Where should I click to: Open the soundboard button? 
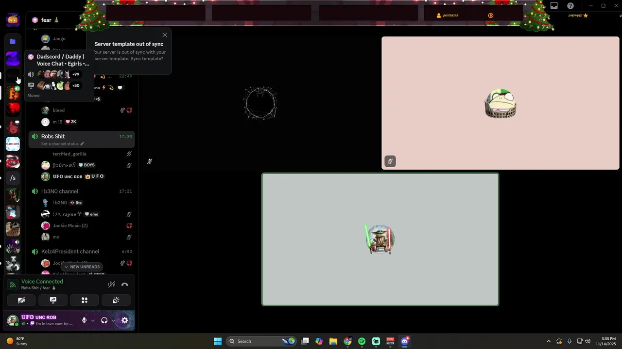click(116, 300)
